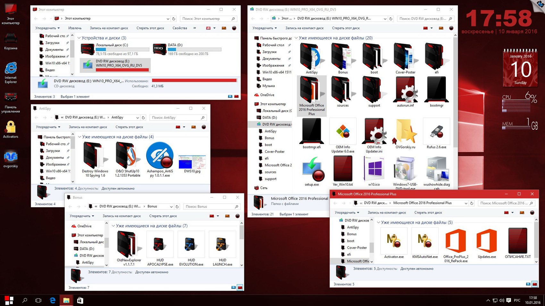Screen dimensions: 545x306
Task: Click Свойства in This PC toolbar
Action: pos(180,28)
